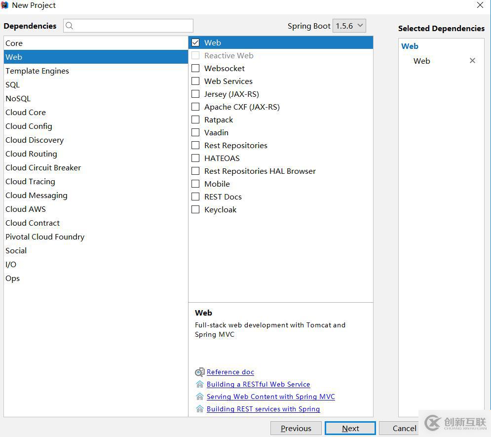Check the Vaadin checkbox
The image size is (491, 437).
click(195, 132)
